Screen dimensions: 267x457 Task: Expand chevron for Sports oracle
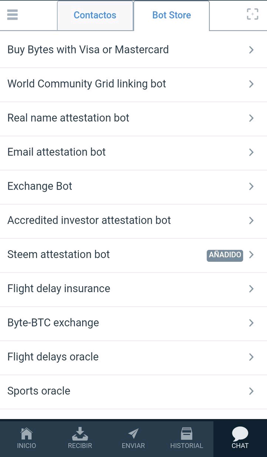(251, 391)
